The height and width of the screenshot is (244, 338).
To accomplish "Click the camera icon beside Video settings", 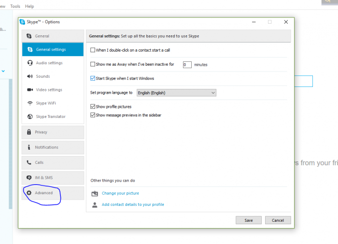I will tap(30, 89).
